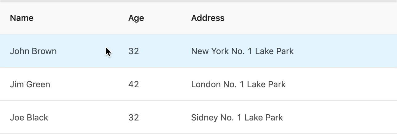This screenshot has width=397, height=134.
Task: Click the London No. 1 Lake Park address
Action: [x=238, y=84]
